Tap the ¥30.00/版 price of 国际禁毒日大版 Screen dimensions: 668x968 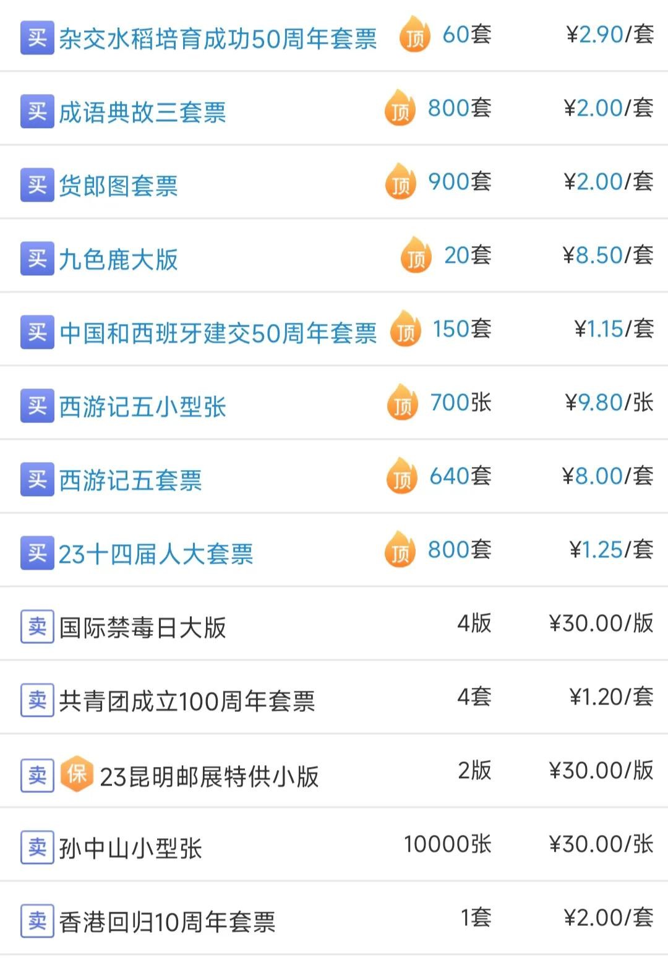(601, 623)
